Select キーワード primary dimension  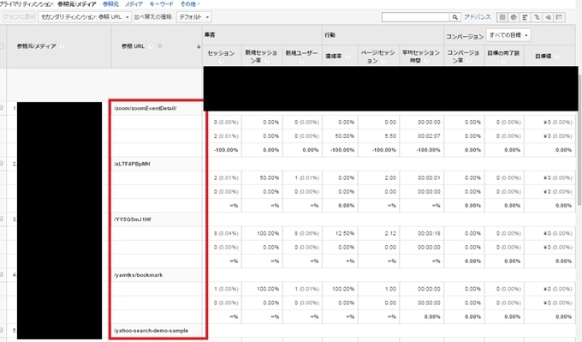point(162,4)
